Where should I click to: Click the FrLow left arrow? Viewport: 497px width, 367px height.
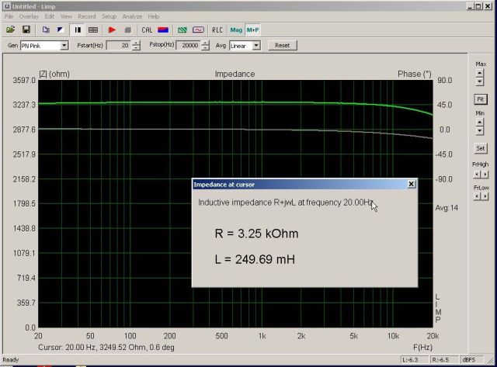[x=477, y=196]
